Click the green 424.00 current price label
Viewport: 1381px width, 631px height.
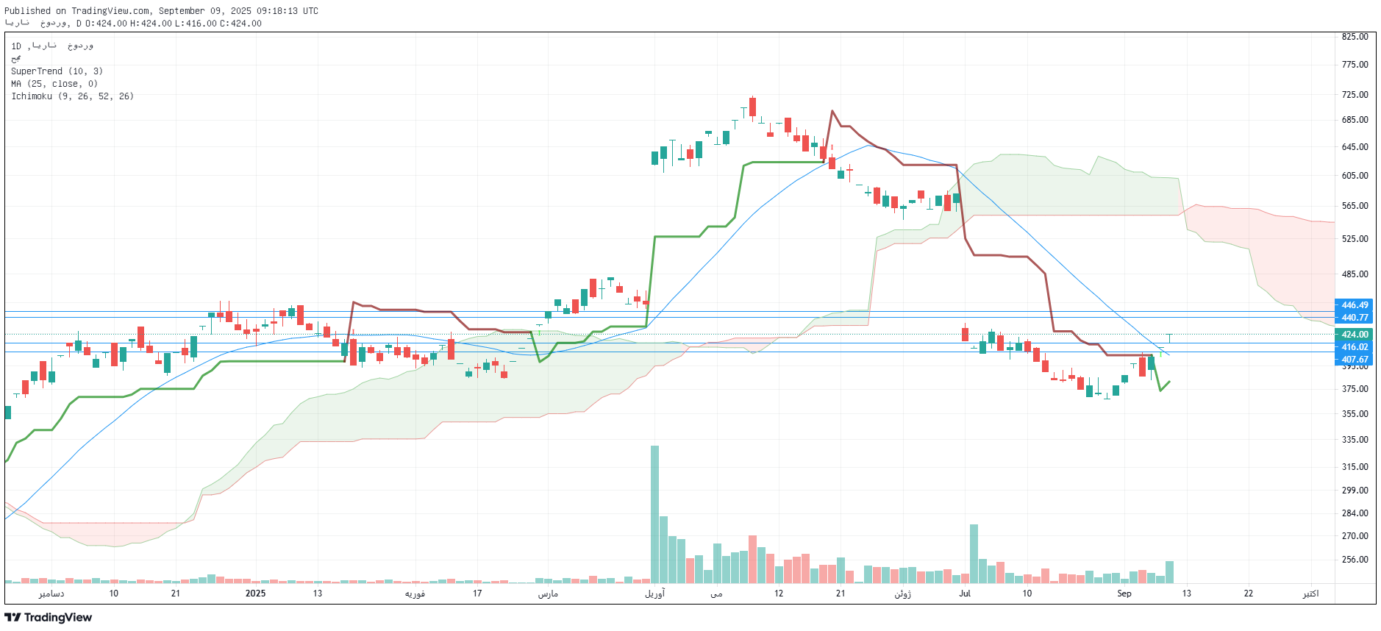(x=1354, y=335)
